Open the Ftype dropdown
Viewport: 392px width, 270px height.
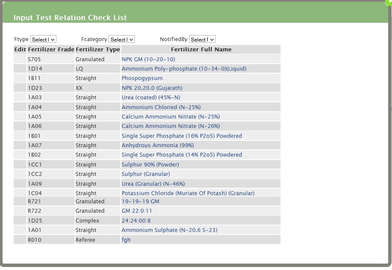[43, 39]
